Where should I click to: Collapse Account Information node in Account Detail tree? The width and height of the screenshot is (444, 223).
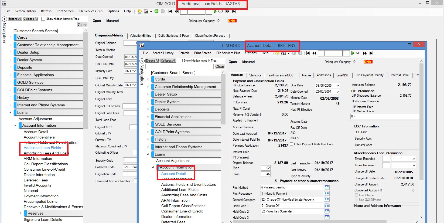pyautogui.click(x=153, y=167)
